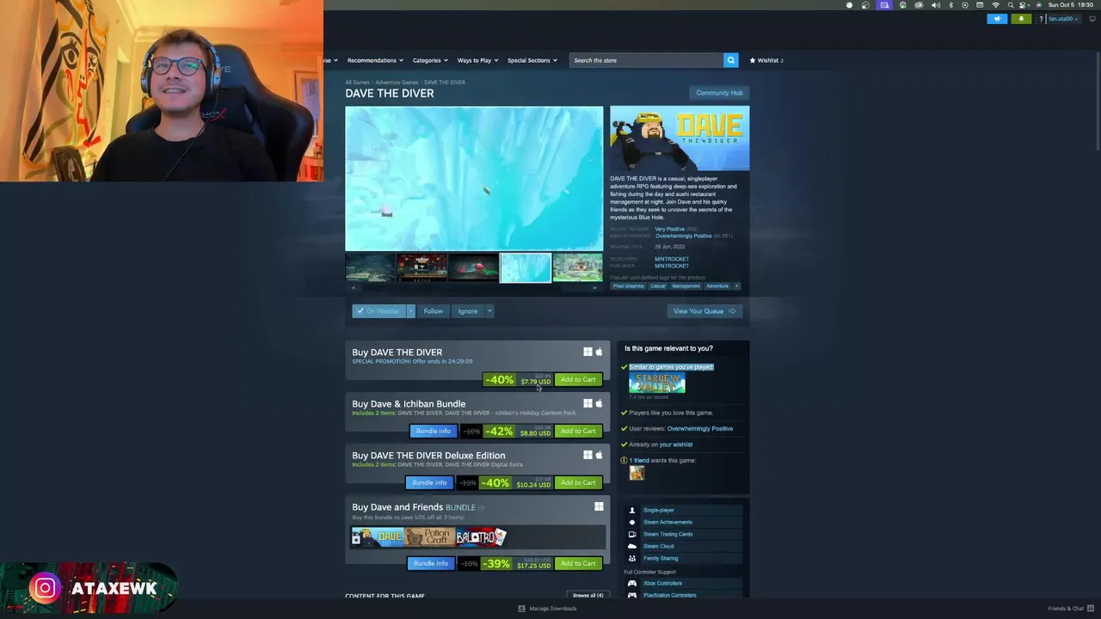Open the Stardew Valley similar game image

[657, 383]
